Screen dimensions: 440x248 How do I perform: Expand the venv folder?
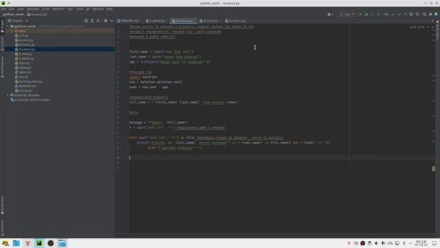12,31
